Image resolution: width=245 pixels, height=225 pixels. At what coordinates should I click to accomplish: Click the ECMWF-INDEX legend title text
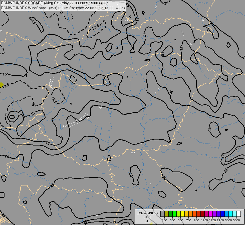[x=148, y=213]
